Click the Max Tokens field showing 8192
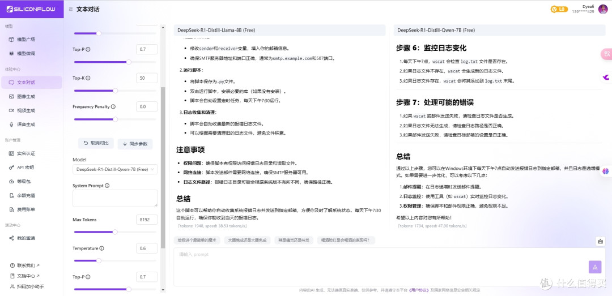The height and width of the screenshot is (296, 612). tap(147, 220)
